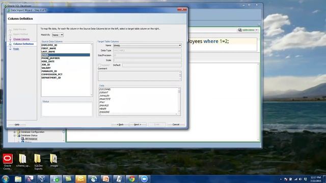Click the Cancel button
Screen dimensions: 326x183
(x=176, y=125)
